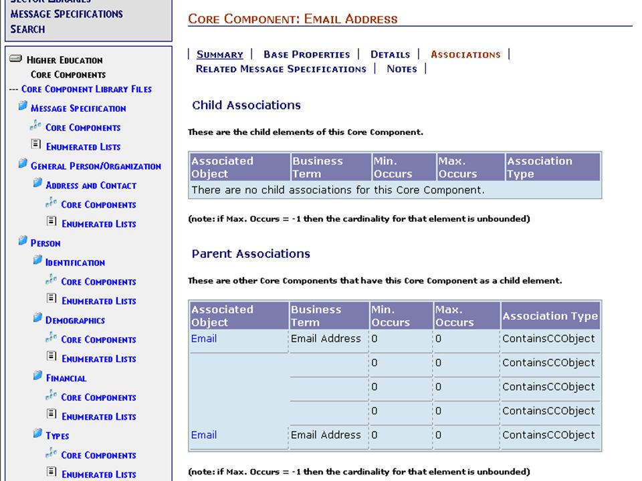Open Core Components link under Message Specification
Image resolution: width=642 pixels, height=481 pixels.
[x=83, y=128]
